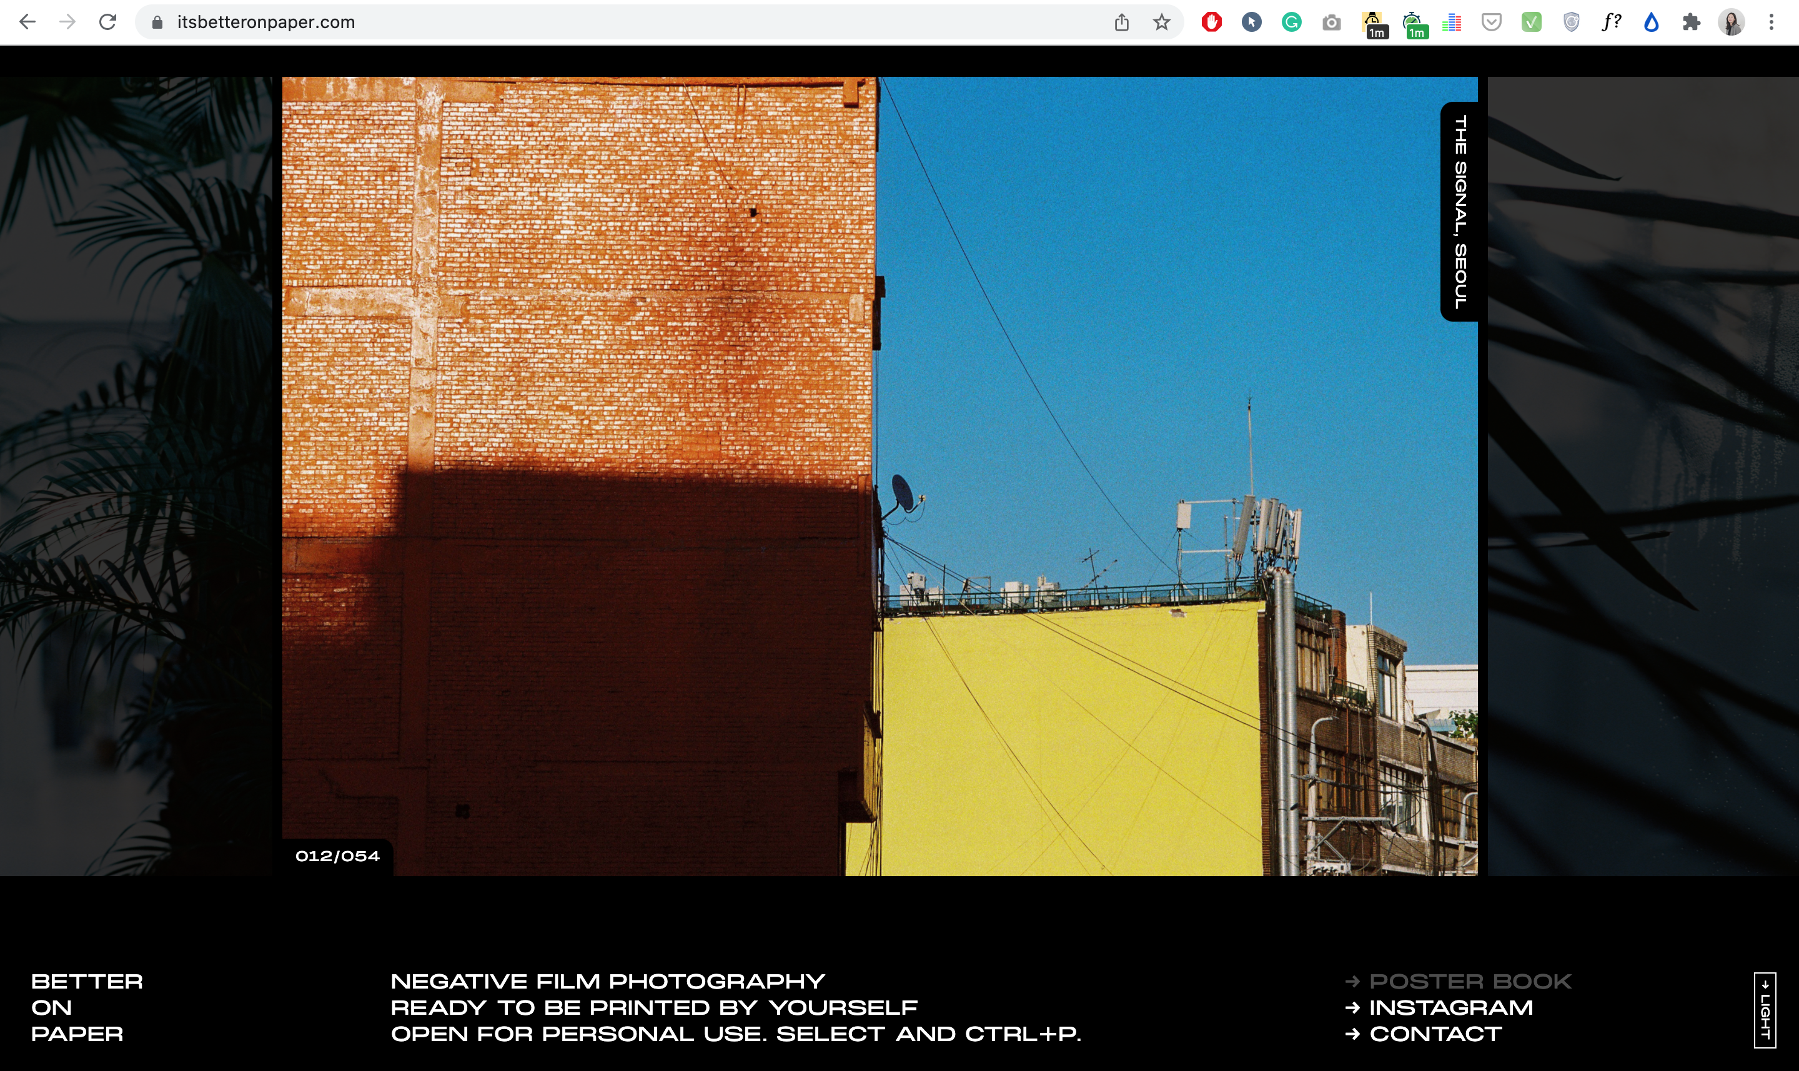Open the user profile avatar menu
This screenshot has height=1071, width=1799.
[1731, 22]
